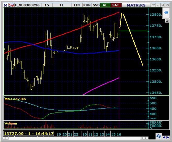Maximize the chart window

[162, 5]
